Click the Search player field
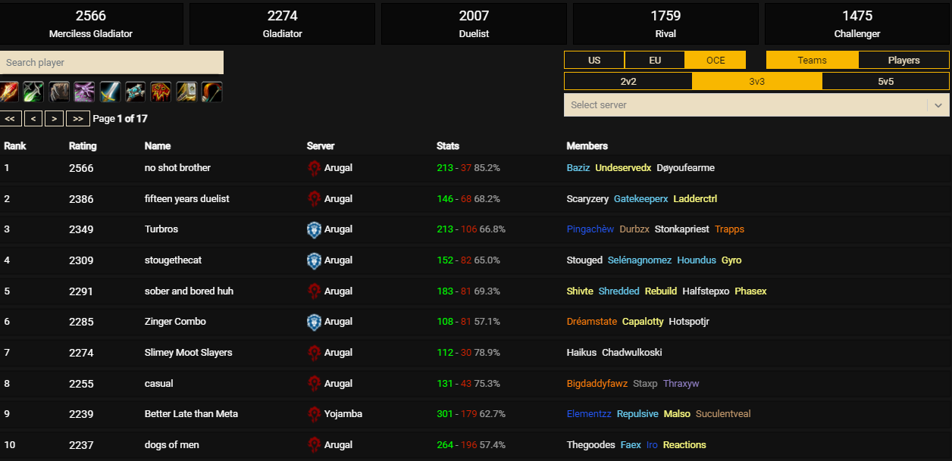952x461 pixels. click(111, 63)
